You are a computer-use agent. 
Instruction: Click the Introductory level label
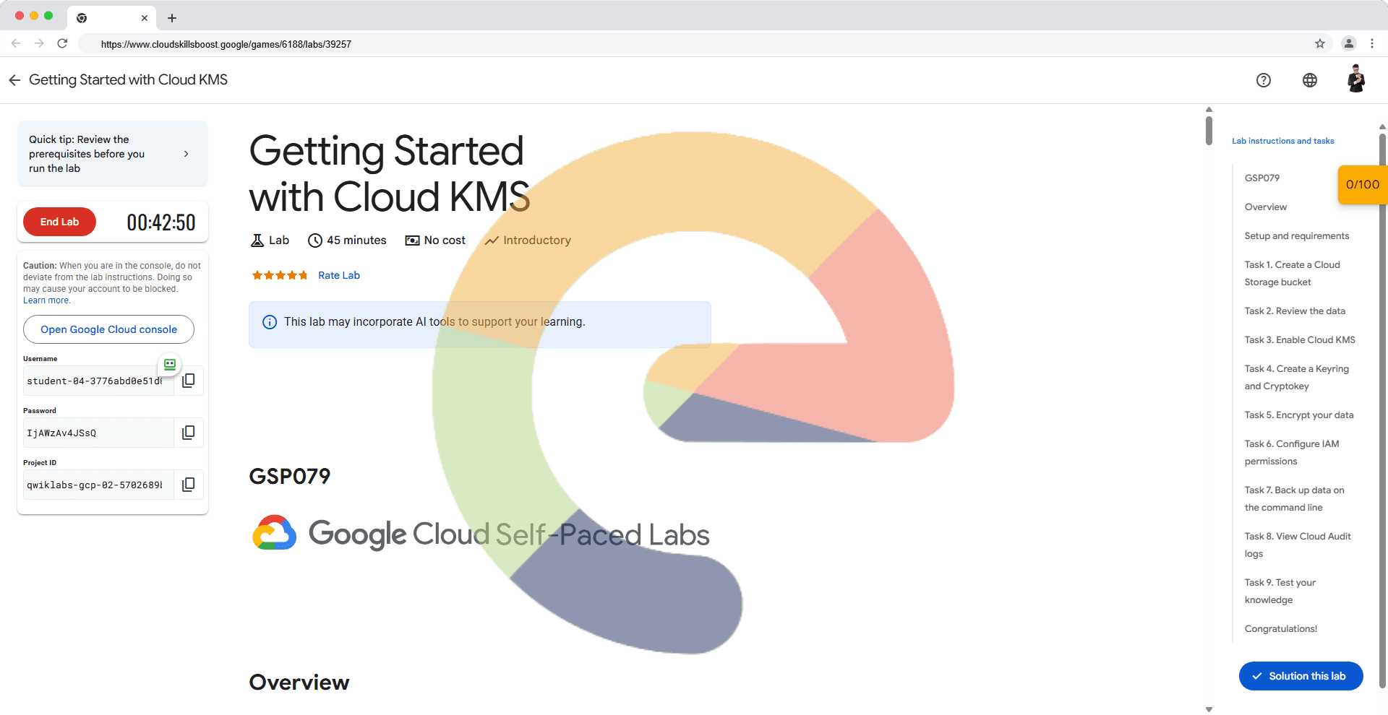coord(537,240)
